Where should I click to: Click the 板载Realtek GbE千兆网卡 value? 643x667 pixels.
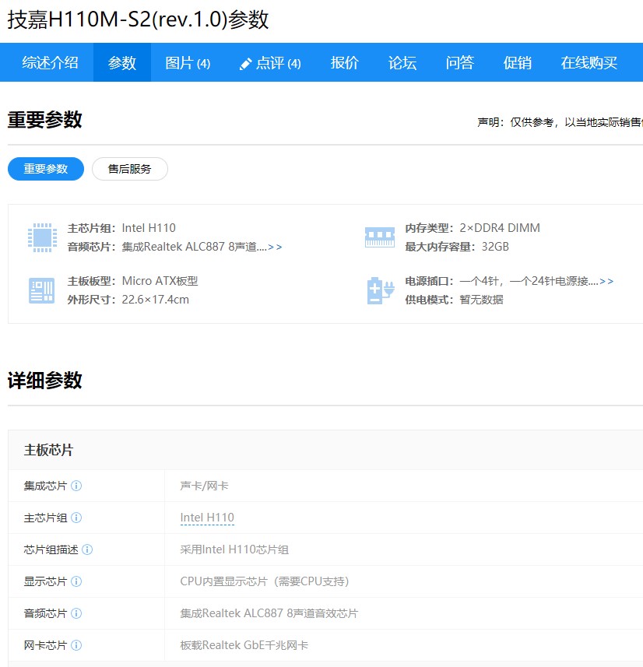(x=244, y=645)
